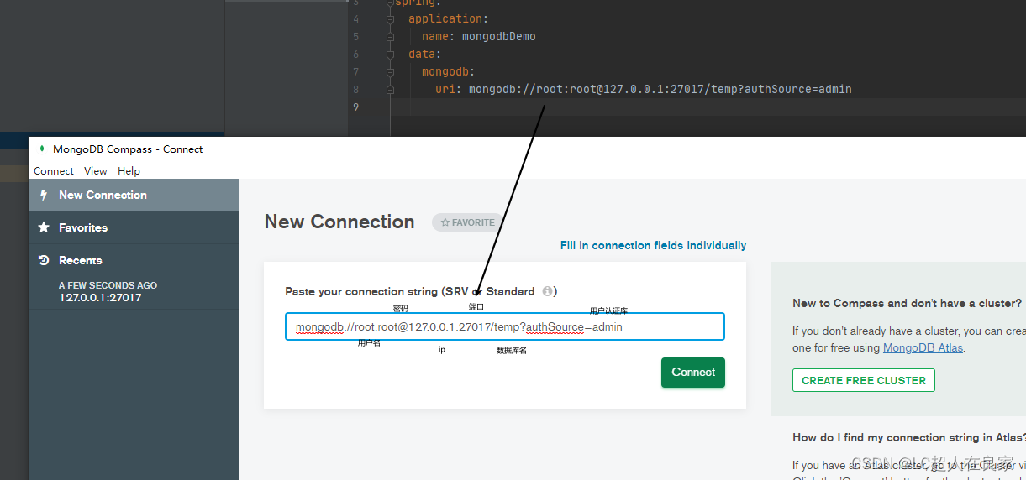The image size is (1026, 480).
Task: Click the history clock icon beside Recents
Action: tap(44, 260)
